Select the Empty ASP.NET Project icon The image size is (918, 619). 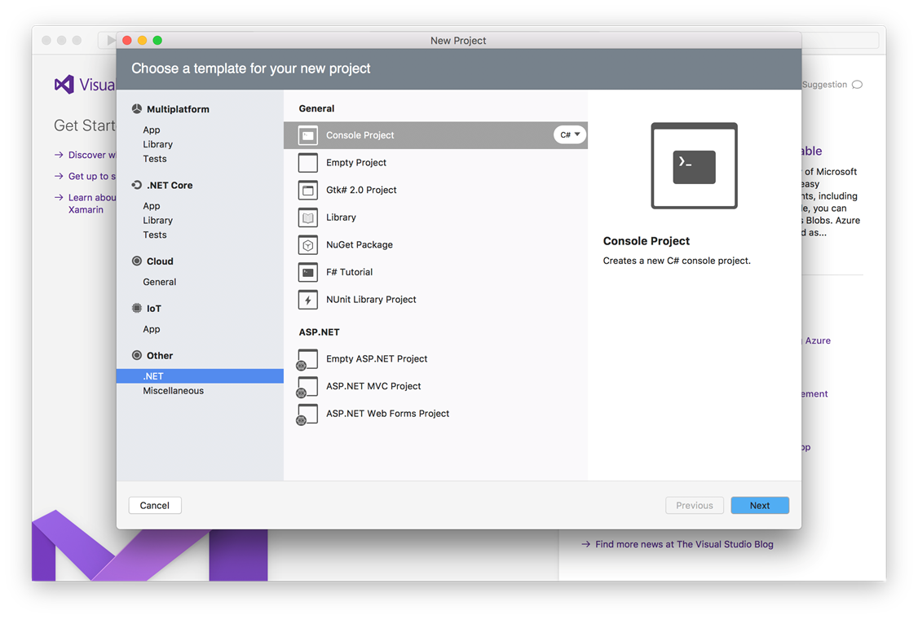(307, 359)
